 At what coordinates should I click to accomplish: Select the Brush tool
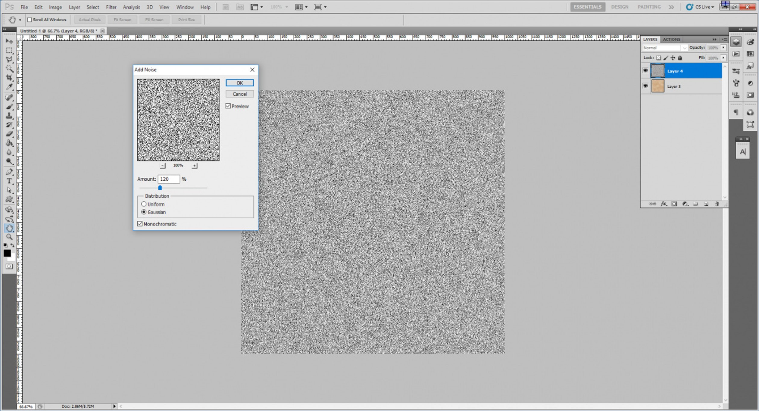[x=9, y=107]
